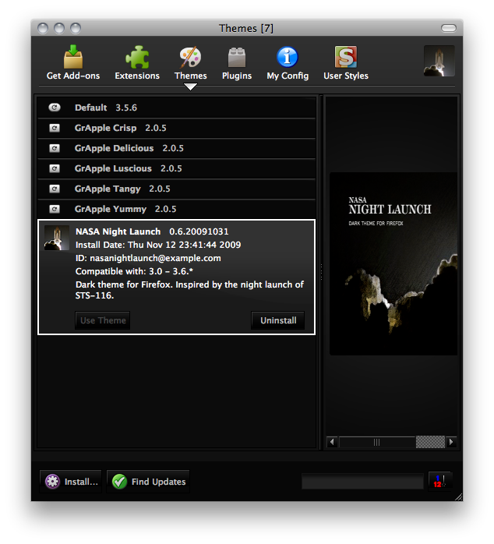Screen dimensions: 494x544
Task: Click the NASA Night Launch preview image
Action: click(393, 263)
